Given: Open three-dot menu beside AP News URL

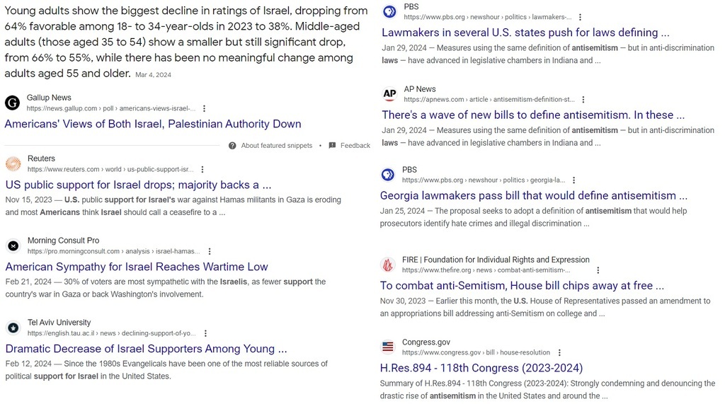Looking at the screenshot, I should pos(583,99).
